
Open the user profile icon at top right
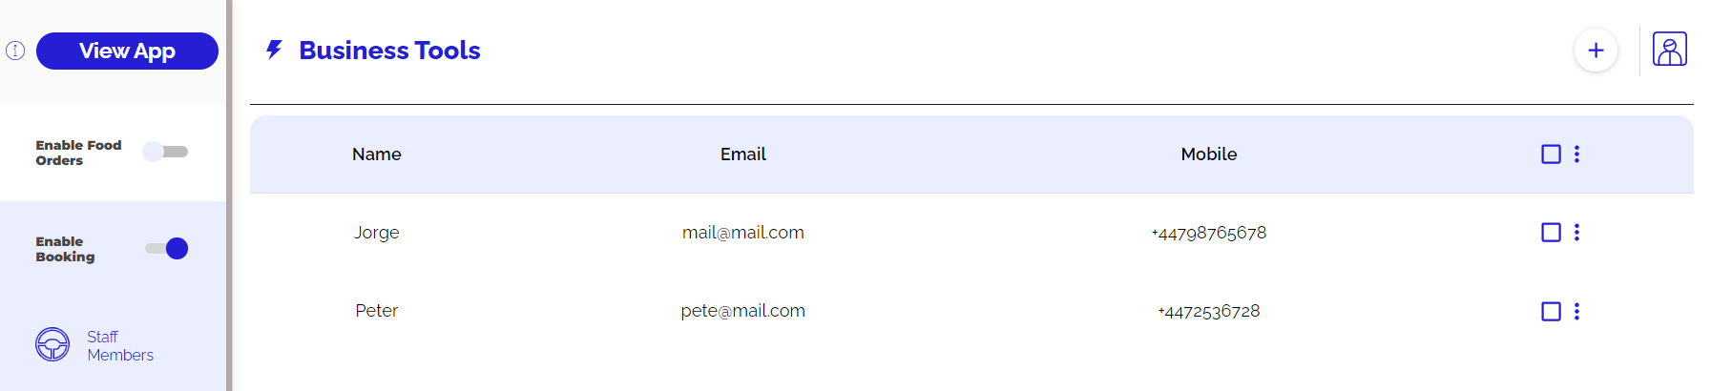[1669, 50]
